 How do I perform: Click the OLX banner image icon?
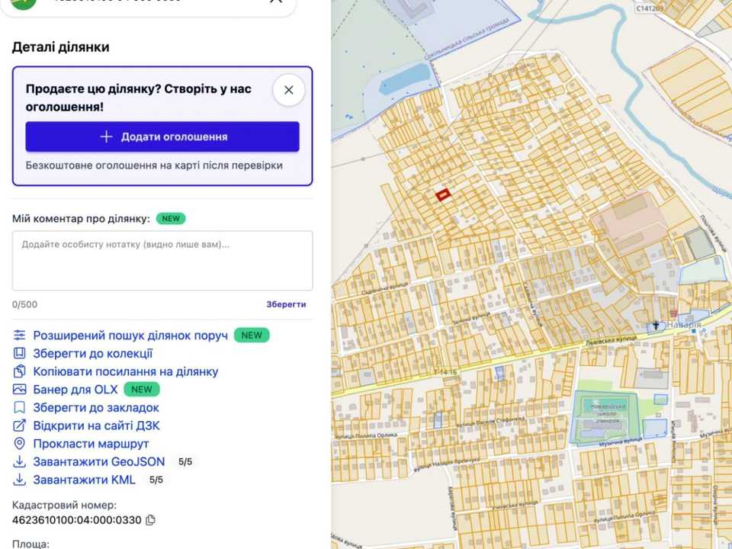[x=19, y=390]
